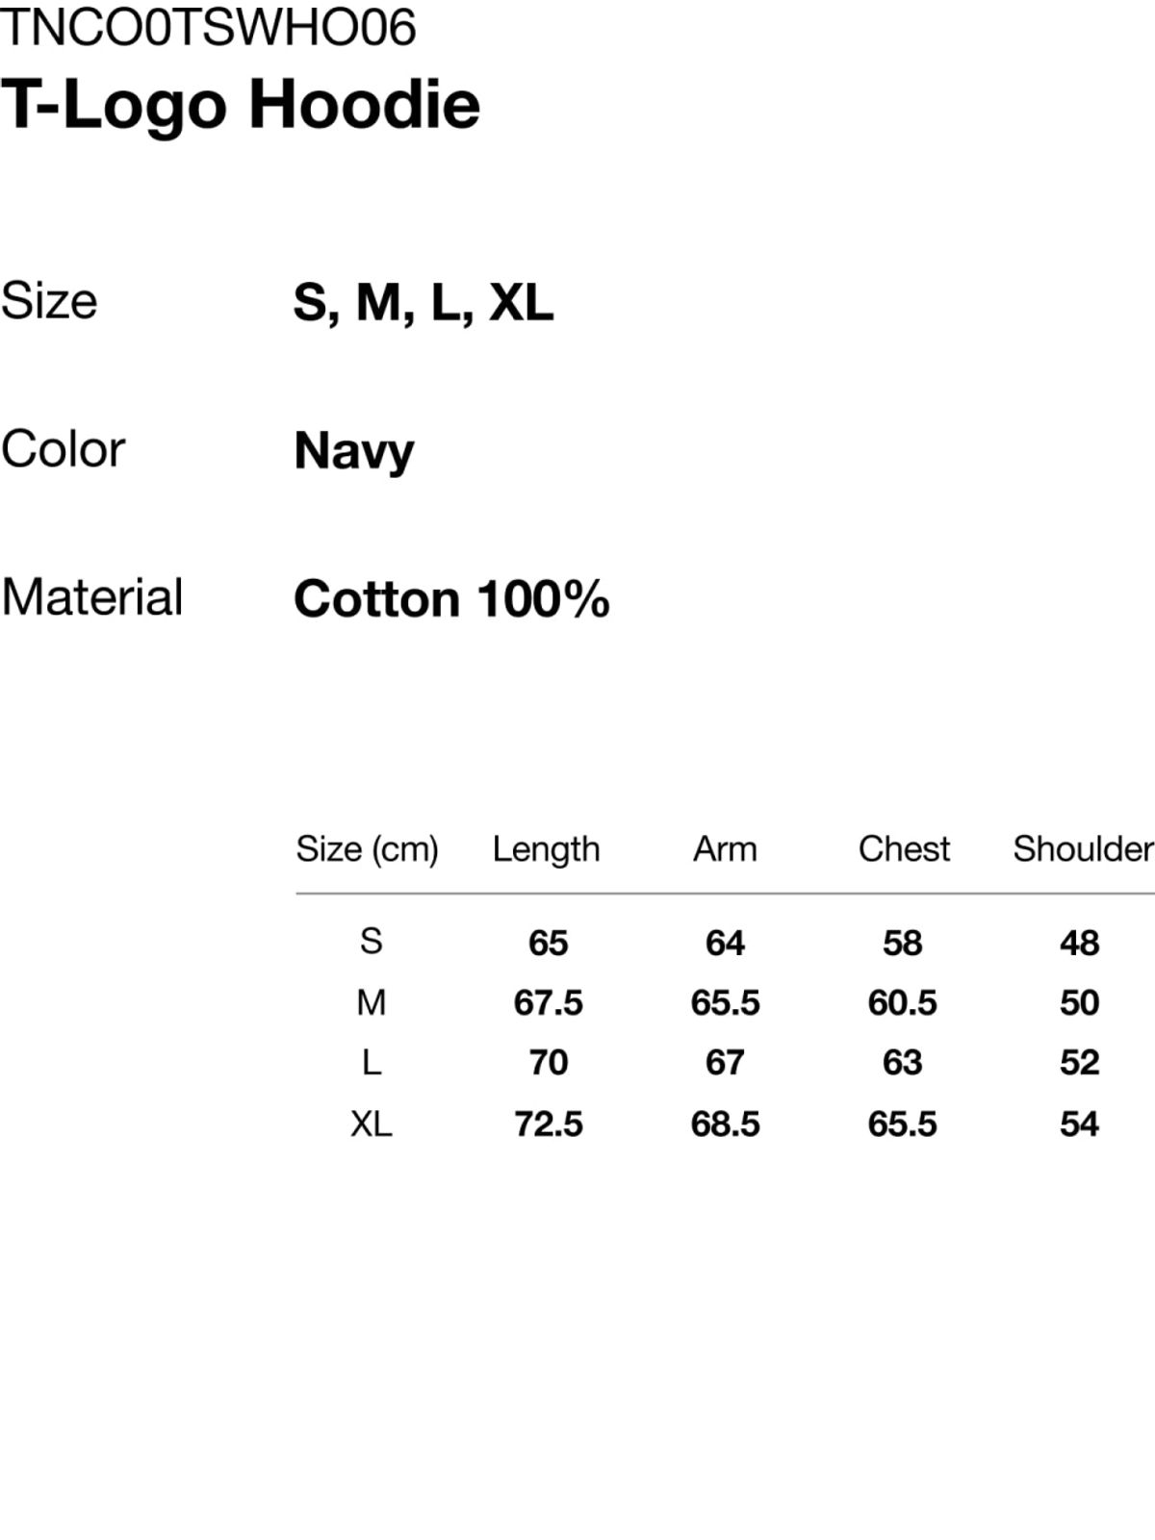Click the S row label in table
Screen dimensions: 1155x1540
(x=372, y=941)
